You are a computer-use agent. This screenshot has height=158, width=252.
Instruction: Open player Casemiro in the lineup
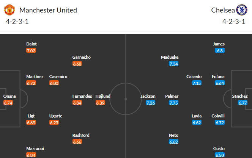click(x=58, y=77)
